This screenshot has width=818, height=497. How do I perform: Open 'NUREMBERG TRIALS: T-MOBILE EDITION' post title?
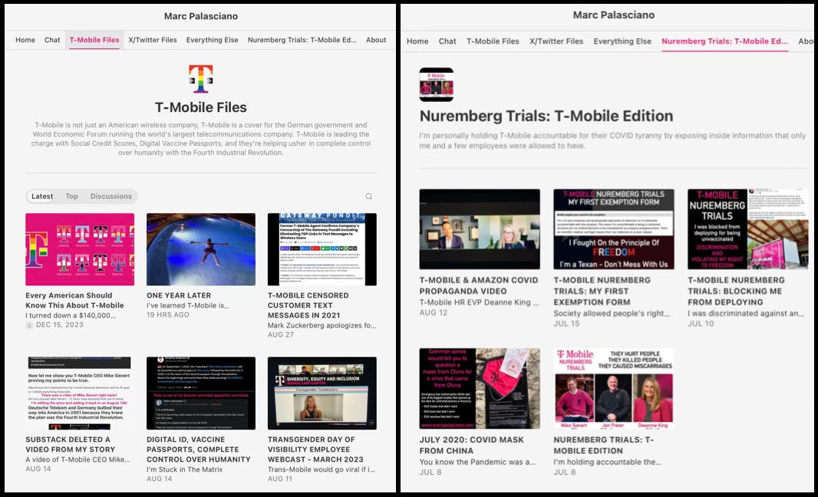pyautogui.click(x=604, y=445)
